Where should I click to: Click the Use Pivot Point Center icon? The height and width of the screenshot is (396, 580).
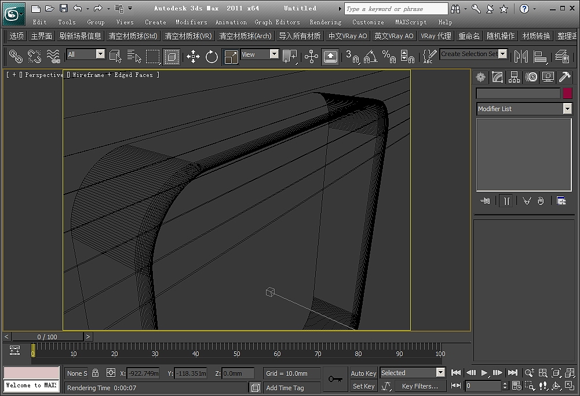290,57
